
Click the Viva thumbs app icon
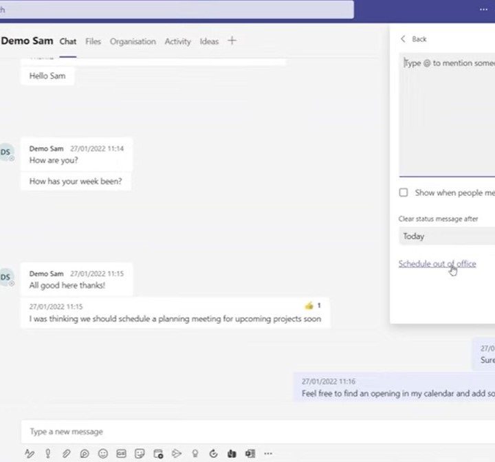pyautogui.click(x=232, y=454)
